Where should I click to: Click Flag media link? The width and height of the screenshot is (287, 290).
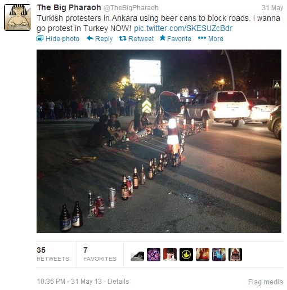pos(265,282)
